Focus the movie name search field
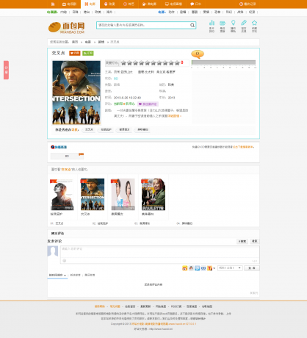This screenshot has height=338, width=307. pos(143,25)
